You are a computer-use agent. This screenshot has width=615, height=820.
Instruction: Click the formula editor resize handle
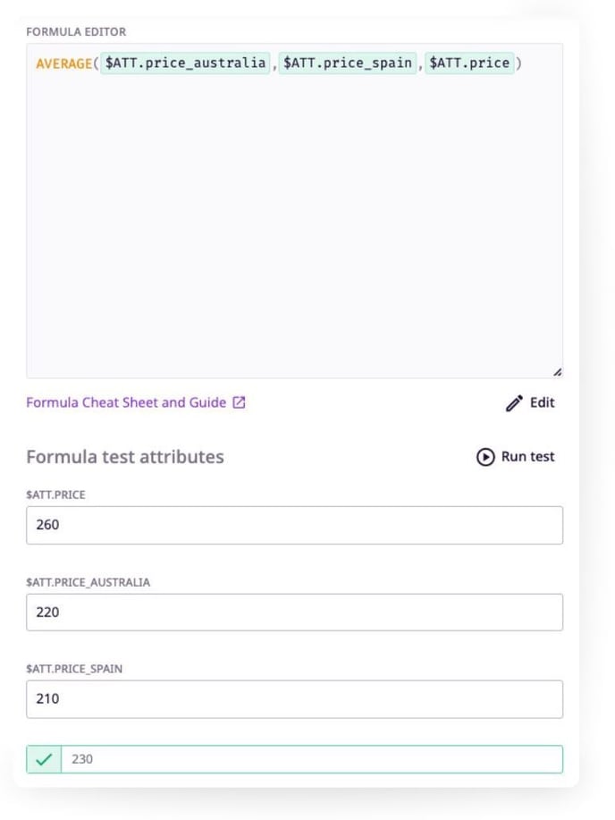[x=557, y=371]
